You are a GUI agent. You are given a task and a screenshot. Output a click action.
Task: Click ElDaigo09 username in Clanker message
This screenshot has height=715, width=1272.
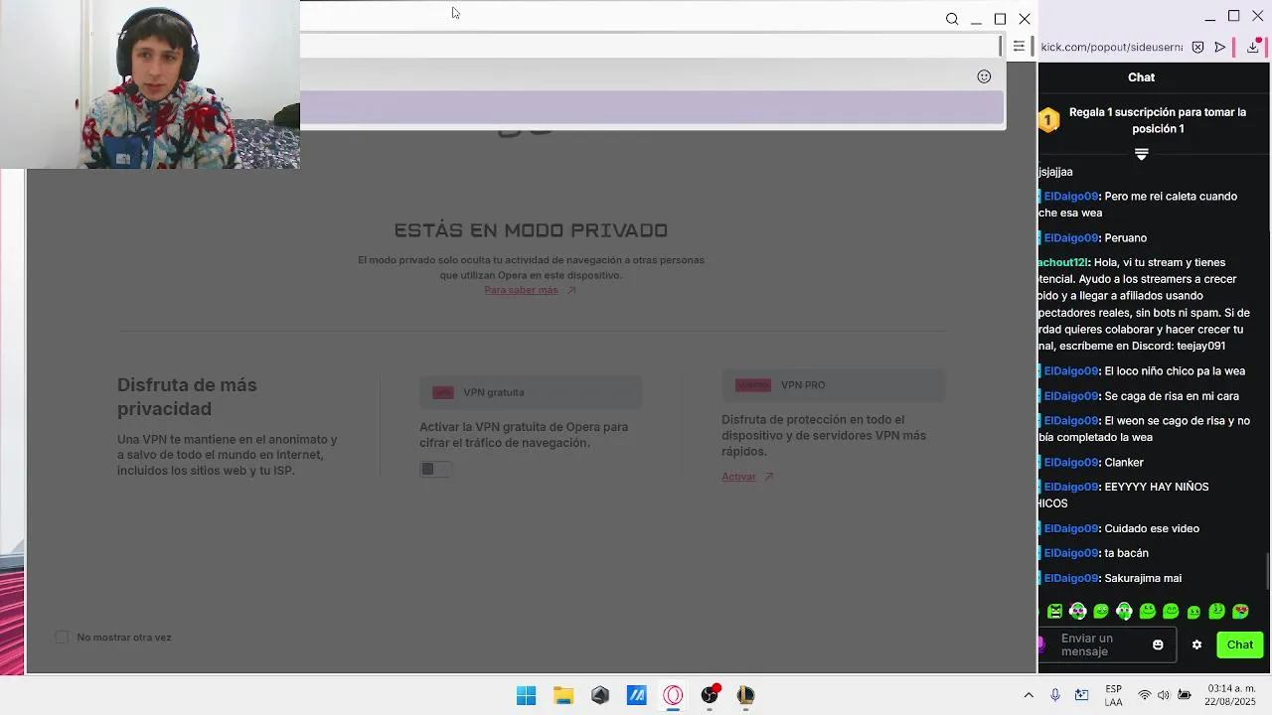(1070, 463)
